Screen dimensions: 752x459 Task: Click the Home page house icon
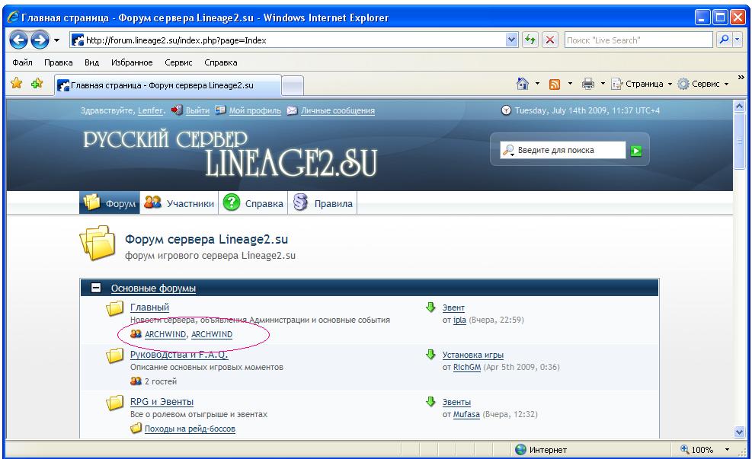coord(522,84)
